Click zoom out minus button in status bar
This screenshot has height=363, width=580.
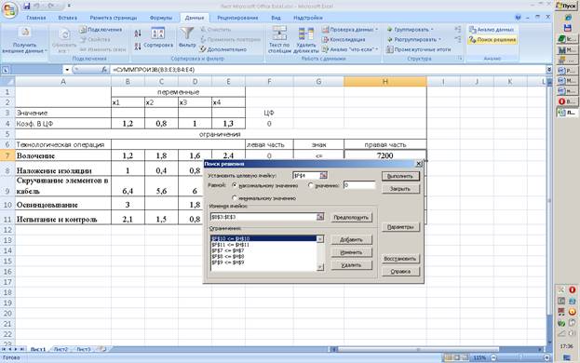click(493, 357)
